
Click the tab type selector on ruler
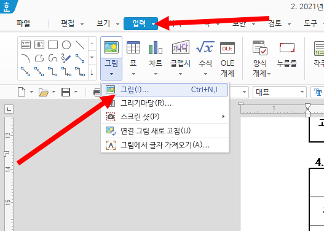[9, 109]
